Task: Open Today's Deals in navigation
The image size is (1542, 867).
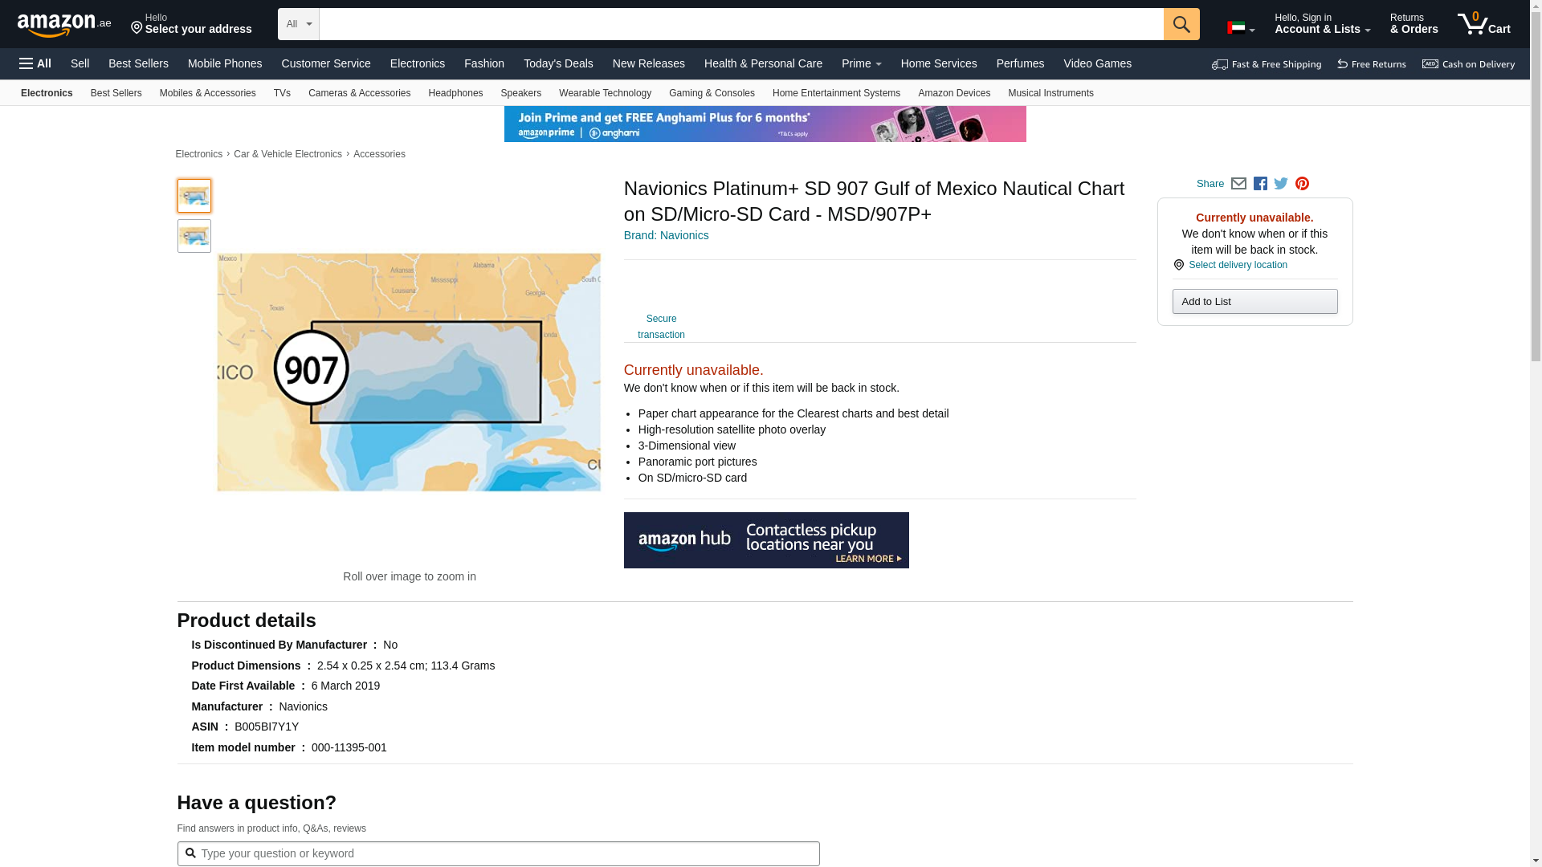Action: [558, 63]
